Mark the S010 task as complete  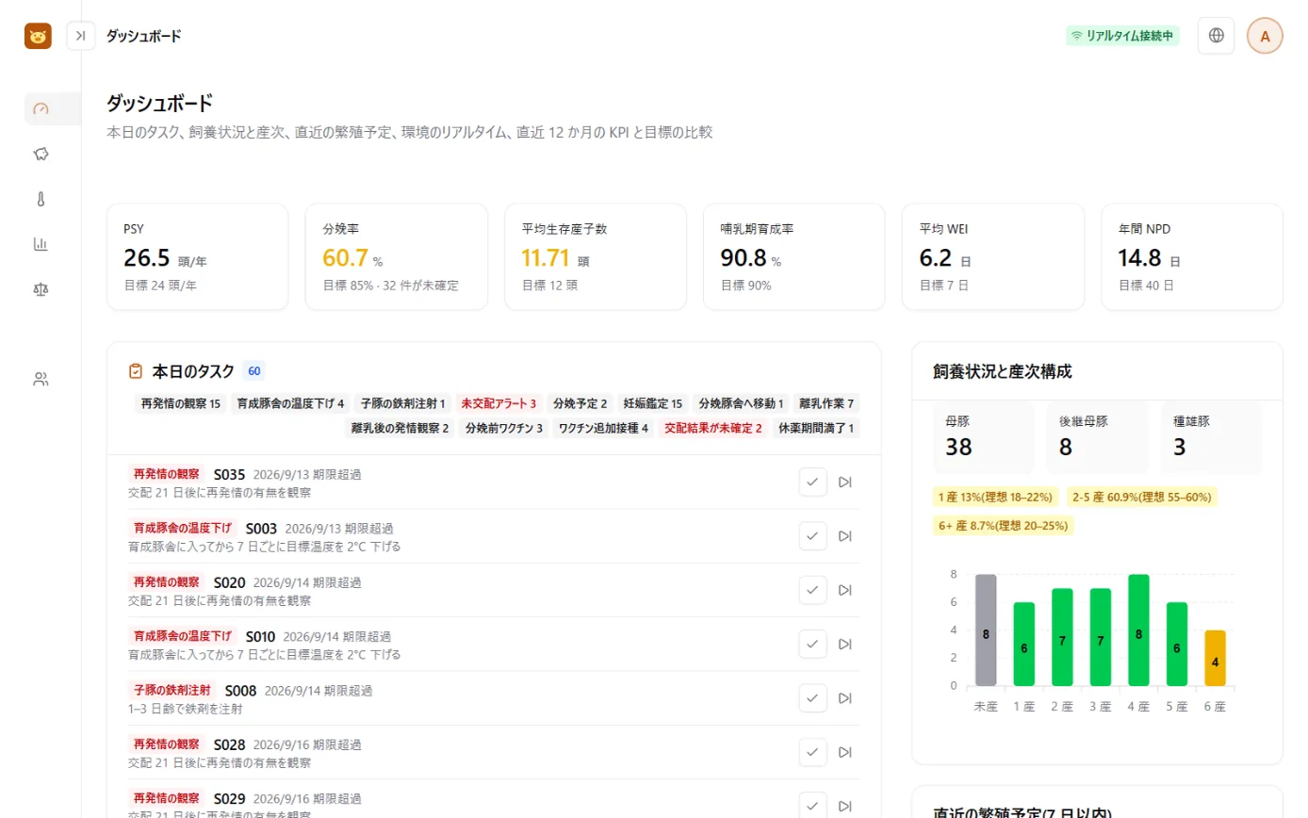tap(812, 645)
